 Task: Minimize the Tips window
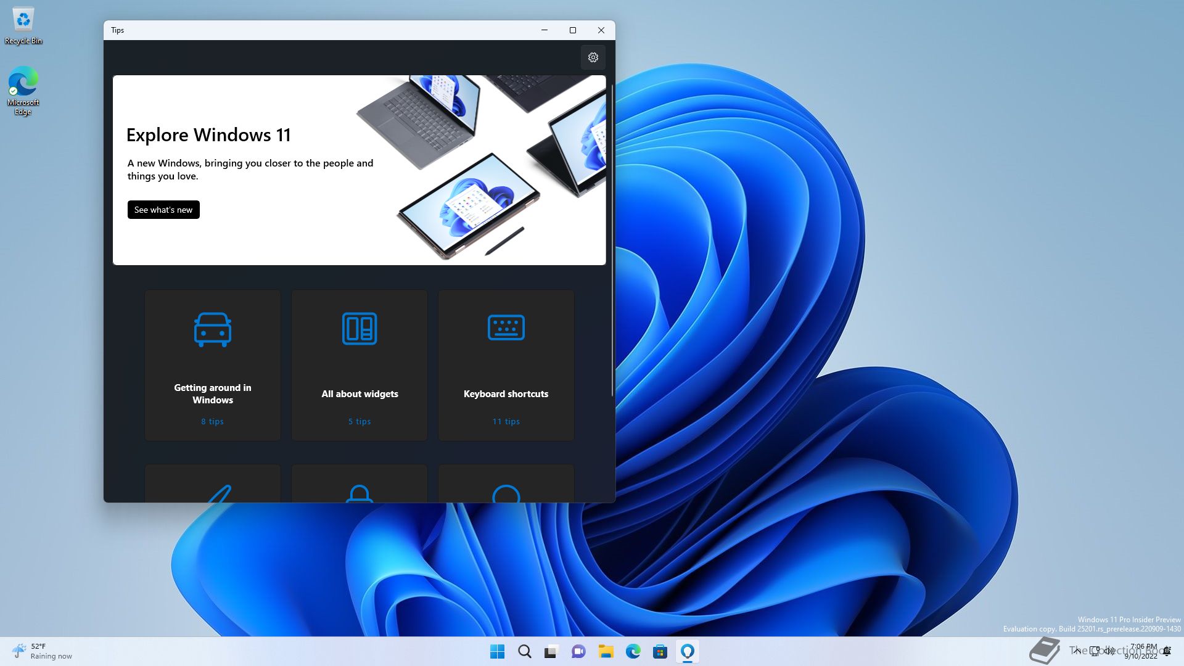(x=545, y=30)
